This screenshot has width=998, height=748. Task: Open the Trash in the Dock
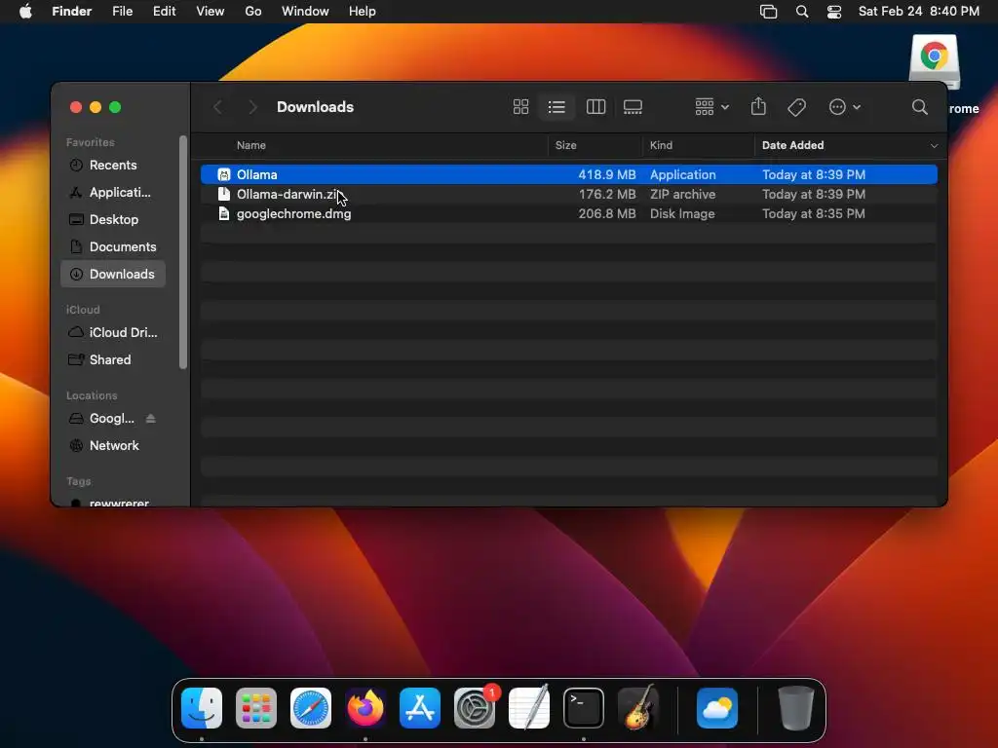tap(795, 708)
